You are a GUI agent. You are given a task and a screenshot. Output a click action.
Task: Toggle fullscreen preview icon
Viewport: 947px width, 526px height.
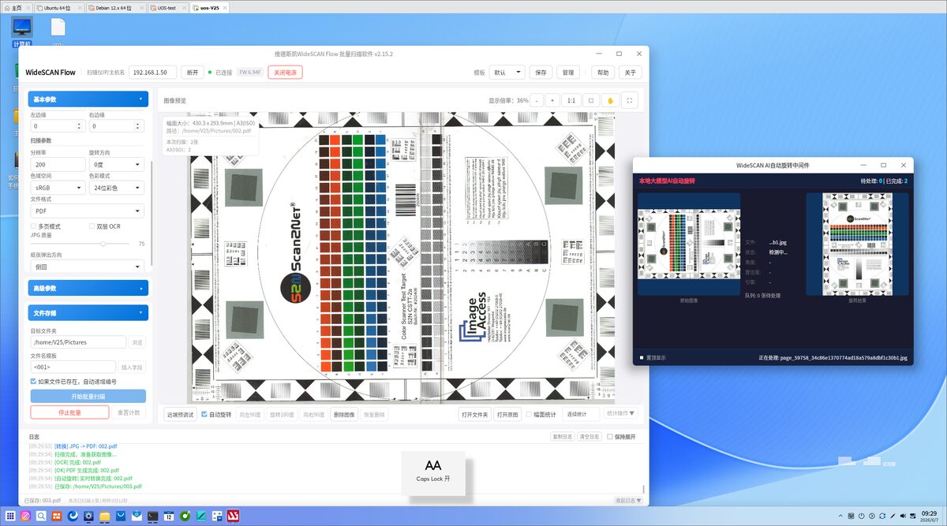point(629,101)
